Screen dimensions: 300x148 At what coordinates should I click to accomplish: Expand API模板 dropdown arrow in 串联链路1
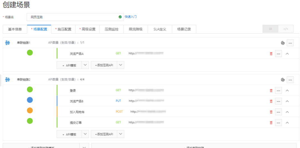click(x=85, y=65)
